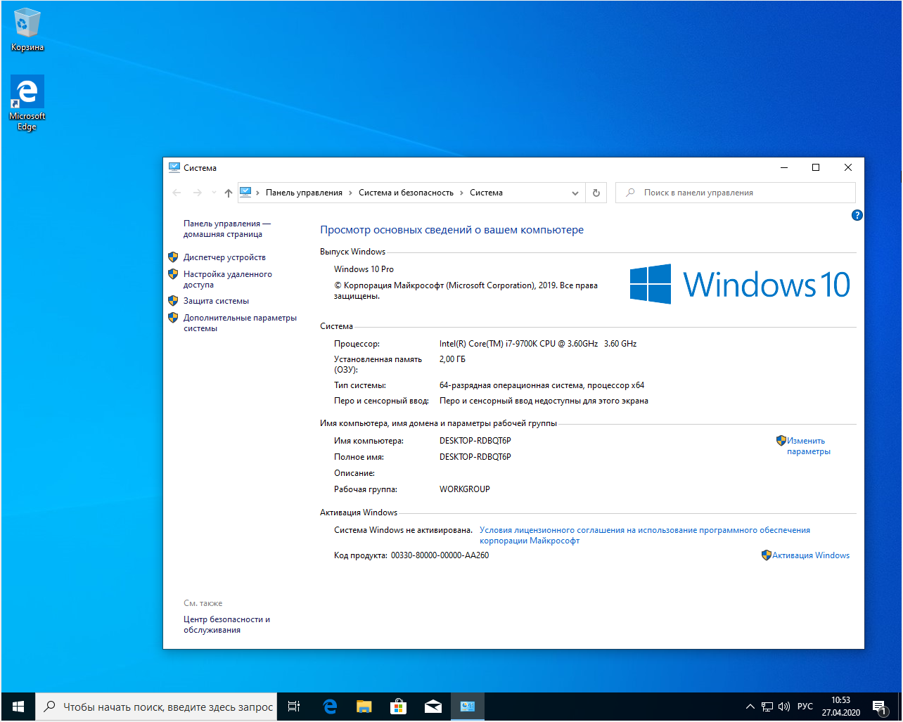
Task: Click the computer icon in the address bar
Action: coord(245,192)
